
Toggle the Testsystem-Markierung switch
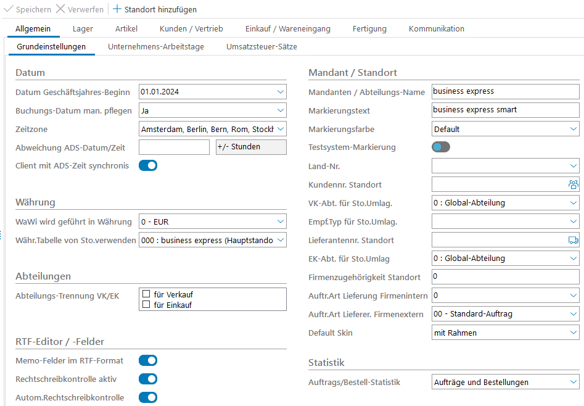pyautogui.click(x=441, y=147)
